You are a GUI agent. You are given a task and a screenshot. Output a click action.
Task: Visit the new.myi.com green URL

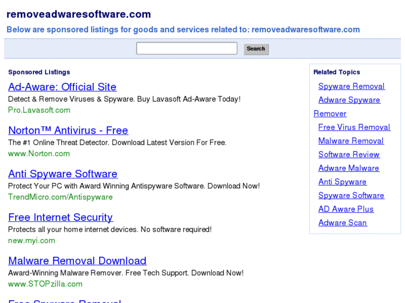click(32, 241)
